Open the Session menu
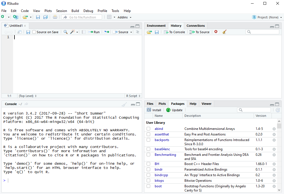Viewport: 284px width, 194px height. pyautogui.click(x=61, y=11)
